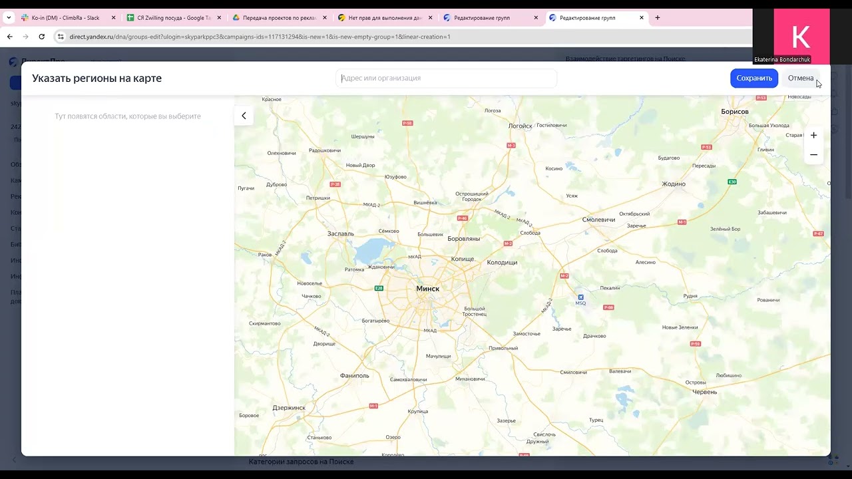Click the browser address bar URL

[260, 37]
